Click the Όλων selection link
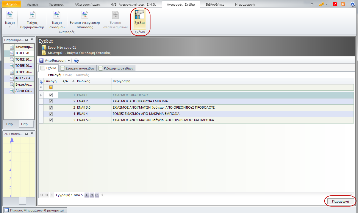The width and height of the screenshot is (358, 213). tap(66, 75)
